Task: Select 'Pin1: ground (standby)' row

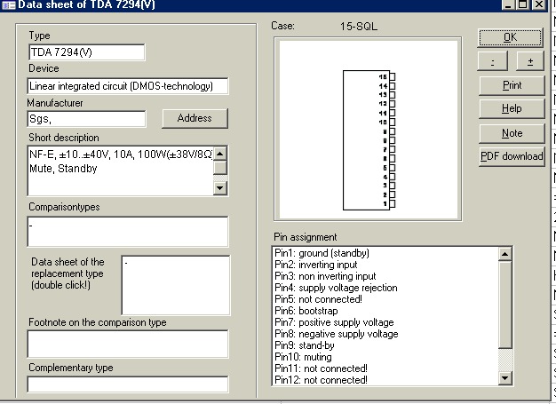Action: coord(385,253)
